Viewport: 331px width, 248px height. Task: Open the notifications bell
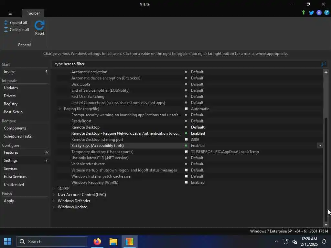coord(324,242)
